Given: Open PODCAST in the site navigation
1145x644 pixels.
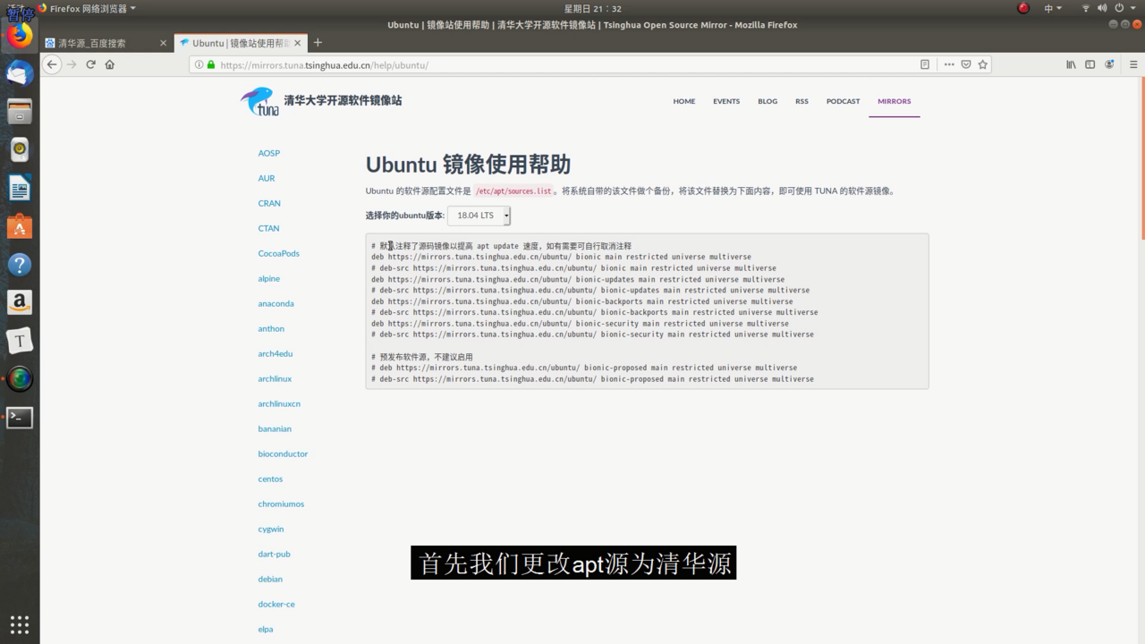Looking at the screenshot, I should point(843,101).
